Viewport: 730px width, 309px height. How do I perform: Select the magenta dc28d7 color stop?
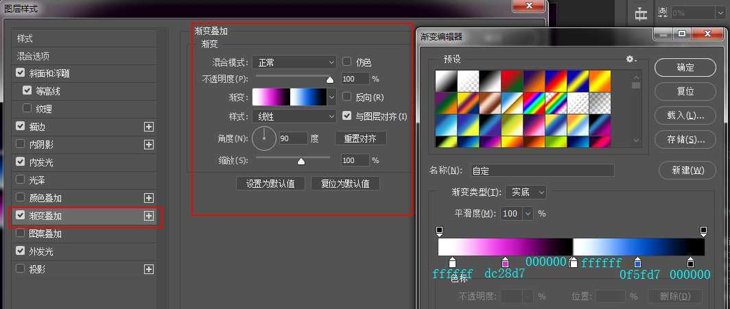[x=506, y=262]
